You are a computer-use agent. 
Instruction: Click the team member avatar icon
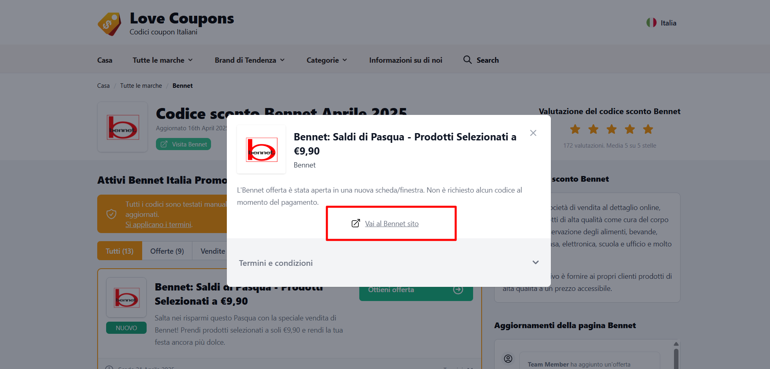pyautogui.click(x=508, y=358)
